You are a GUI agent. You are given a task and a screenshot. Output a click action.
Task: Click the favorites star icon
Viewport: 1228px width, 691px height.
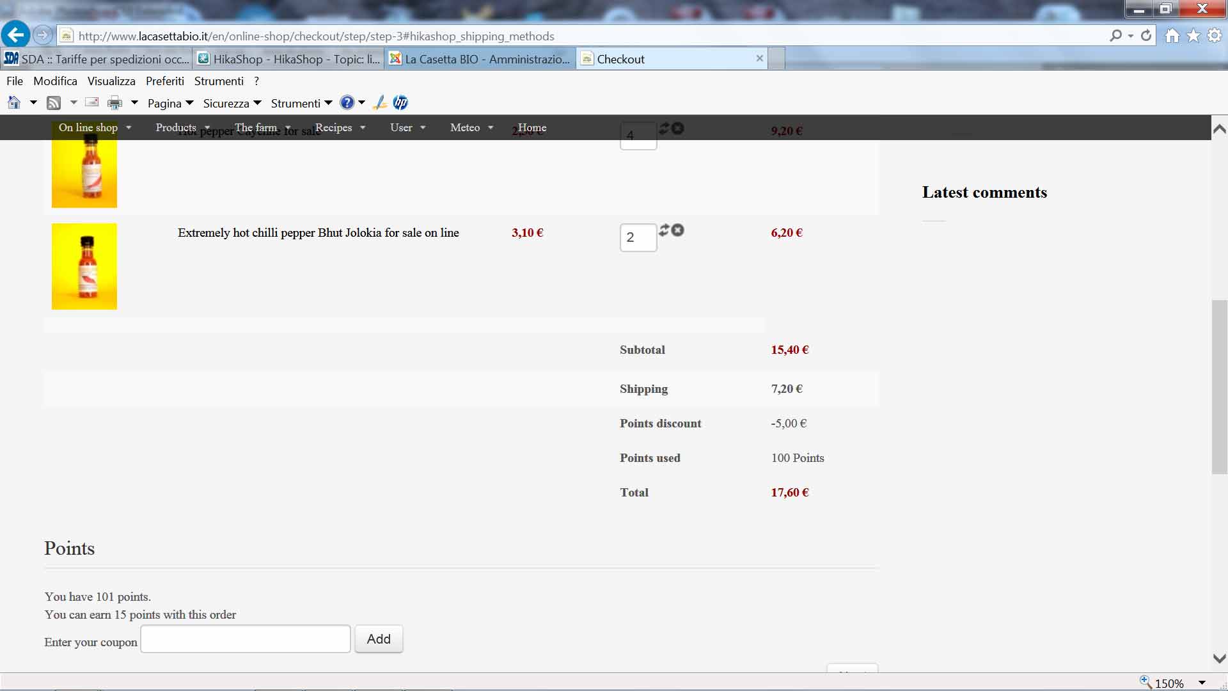[x=1193, y=36]
